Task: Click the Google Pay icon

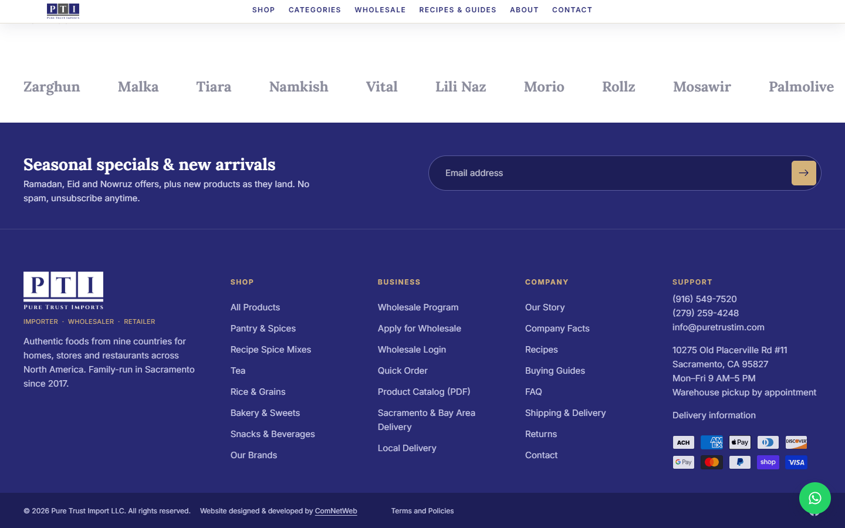Action: [683, 462]
